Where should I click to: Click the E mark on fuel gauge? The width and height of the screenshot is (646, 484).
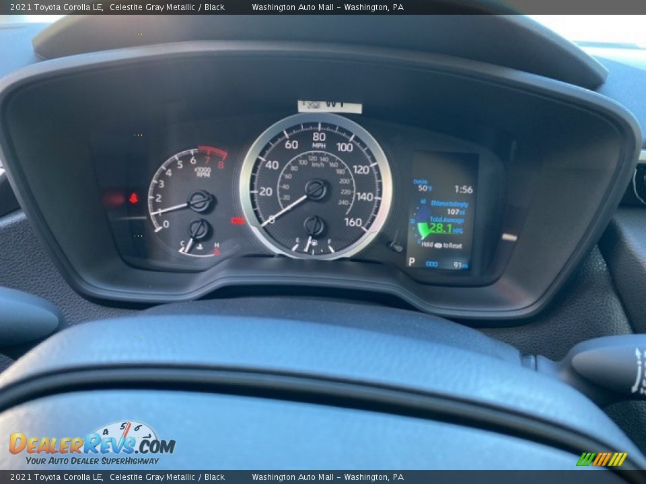tap(297, 239)
